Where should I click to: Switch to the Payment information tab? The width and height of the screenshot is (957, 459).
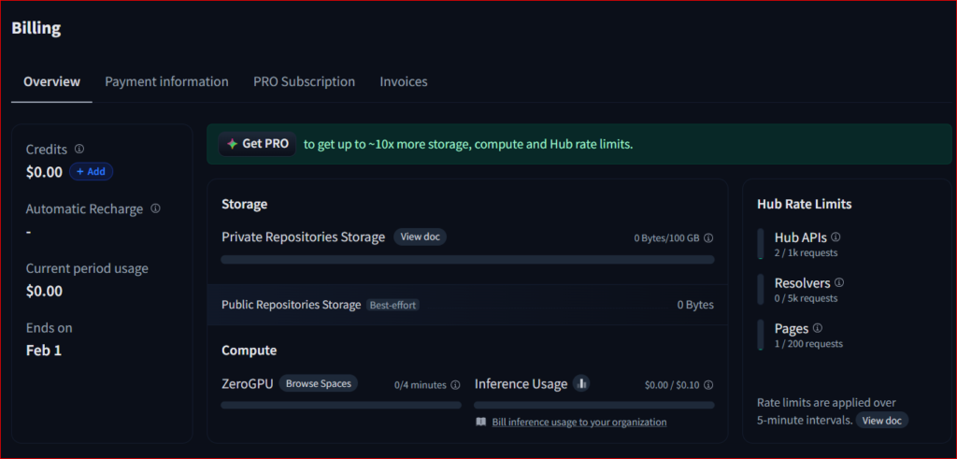(166, 82)
